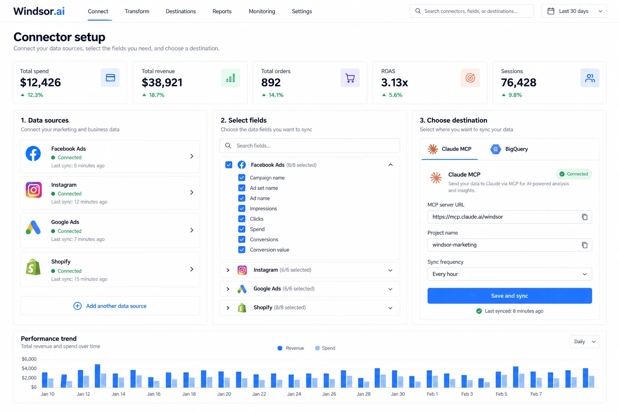Select the Claude MCP destination tab
This screenshot has width=619, height=413.
449,149
